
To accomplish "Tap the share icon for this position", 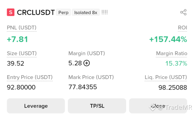I will pyautogui.click(x=183, y=12).
